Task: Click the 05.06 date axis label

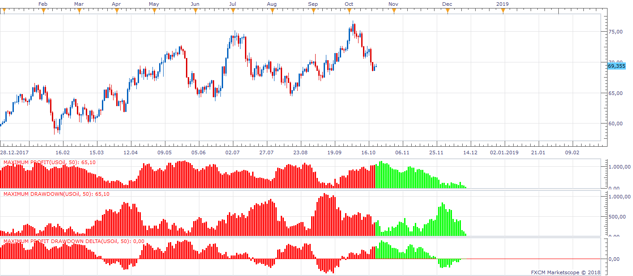Action: coord(198,152)
